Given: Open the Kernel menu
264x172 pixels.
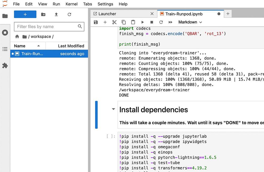Looking at the screenshot, I should pos(72,4).
